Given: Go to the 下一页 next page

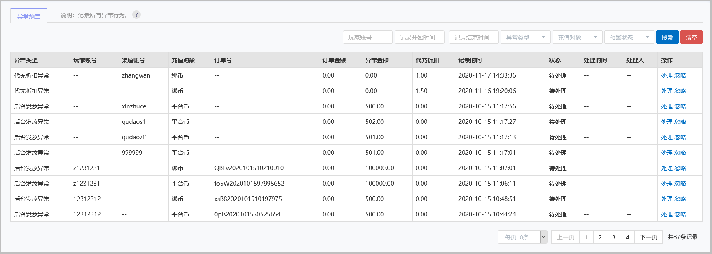Looking at the screenshot, I should point(649,237).
